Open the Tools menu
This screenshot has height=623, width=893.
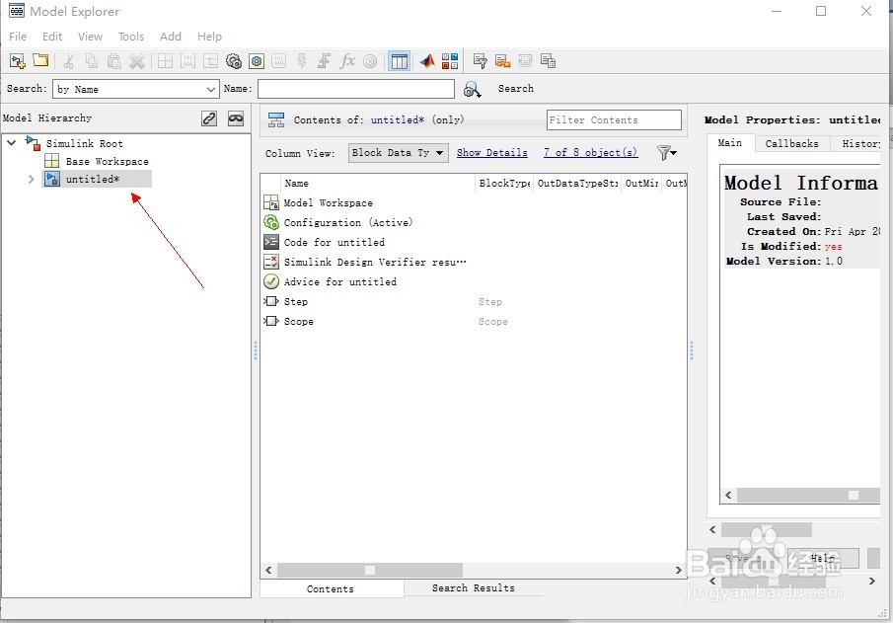(x=130, y=36)
